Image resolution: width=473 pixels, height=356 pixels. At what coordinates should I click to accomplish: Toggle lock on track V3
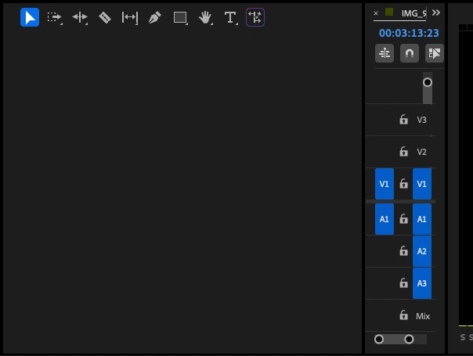[x=403, y=120]
